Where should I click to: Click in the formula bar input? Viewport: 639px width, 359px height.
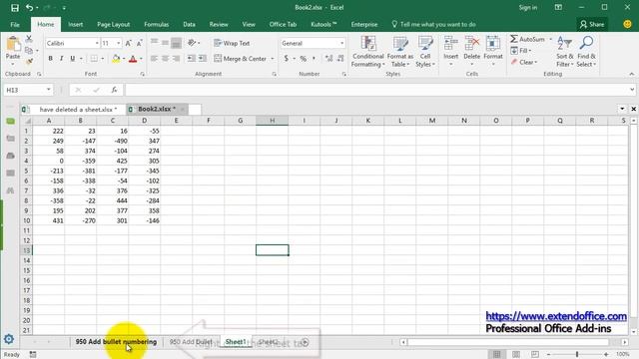pos(377,90)
